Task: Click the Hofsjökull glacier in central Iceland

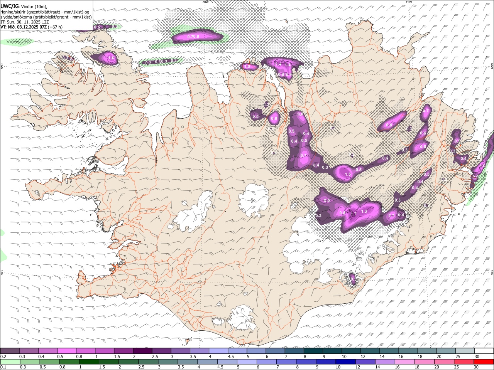Action: [254, 200]
